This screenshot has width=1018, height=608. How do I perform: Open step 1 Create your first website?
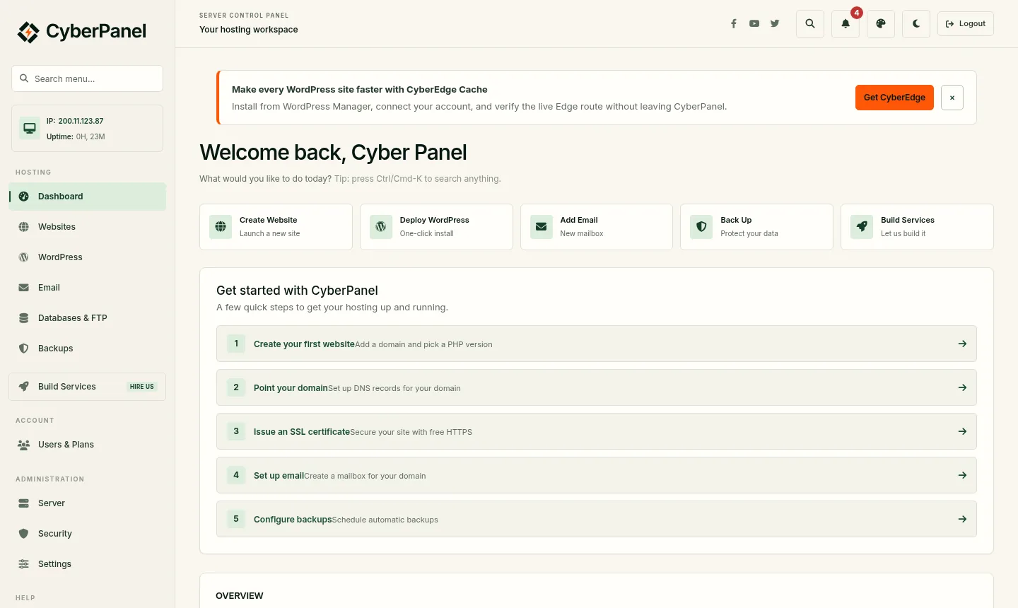point(597,344)
